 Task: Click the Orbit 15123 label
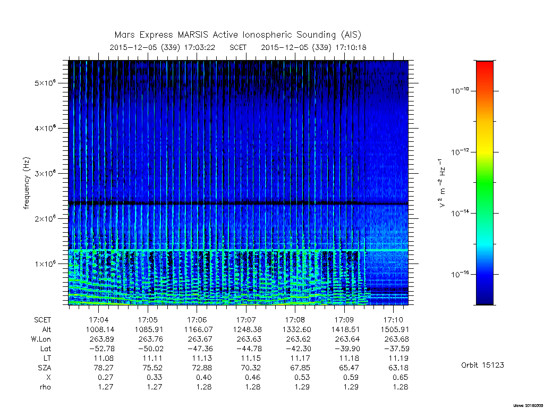[x=482, y=365]
